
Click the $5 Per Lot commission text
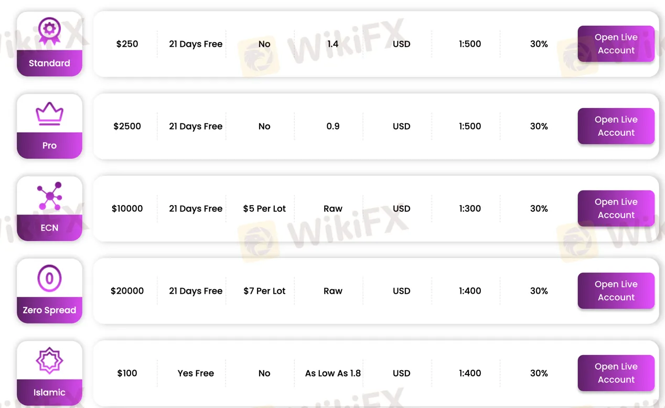click(x=264, y=209)
